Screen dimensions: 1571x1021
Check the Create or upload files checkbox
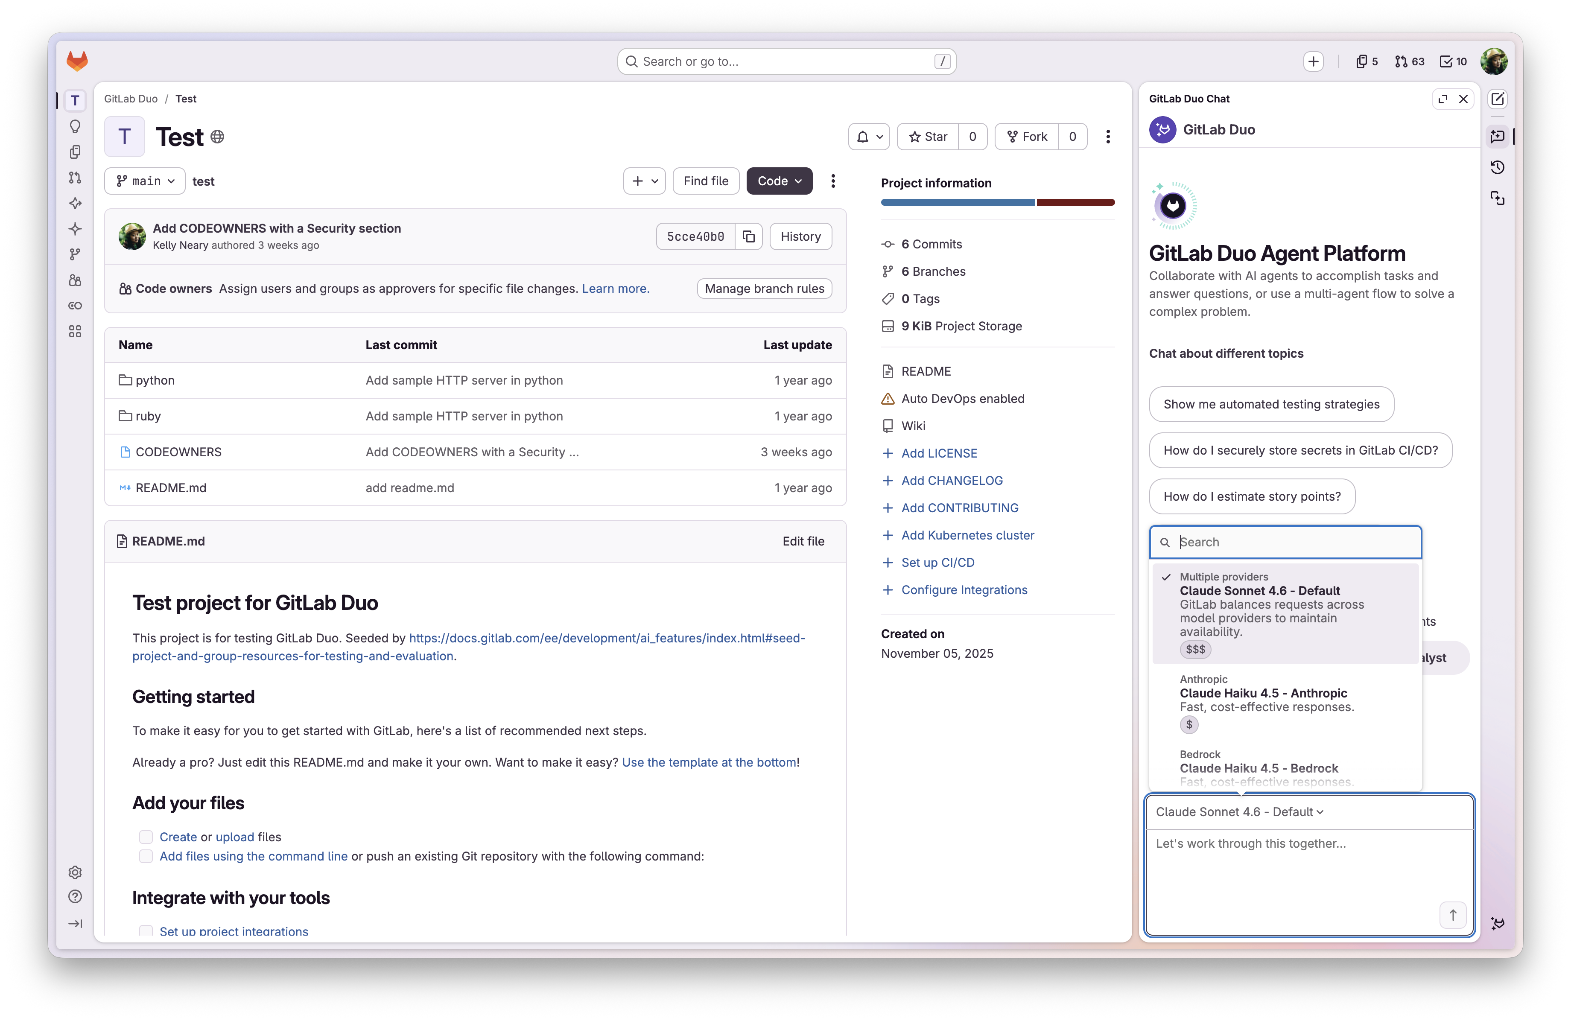(x=146, y=837)
